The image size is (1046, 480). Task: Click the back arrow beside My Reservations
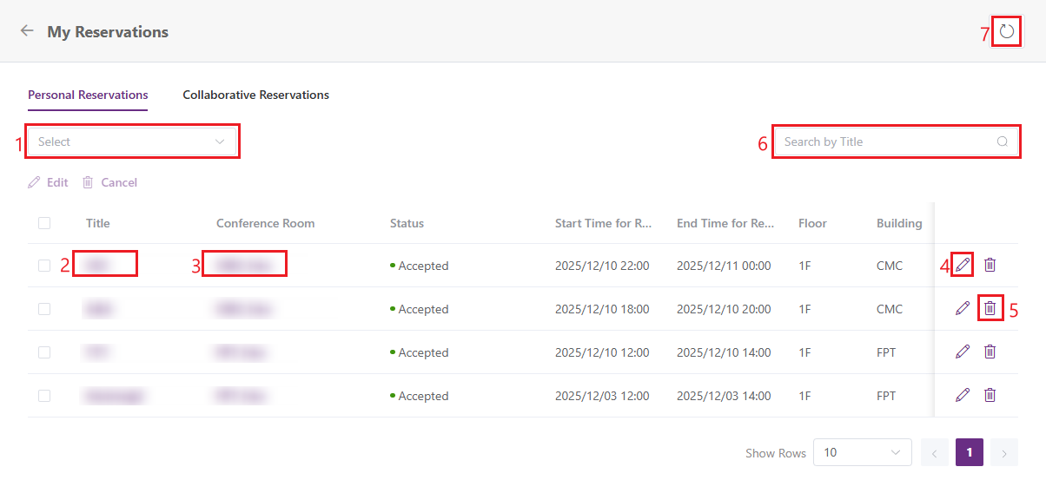click(x=27, y=31)
